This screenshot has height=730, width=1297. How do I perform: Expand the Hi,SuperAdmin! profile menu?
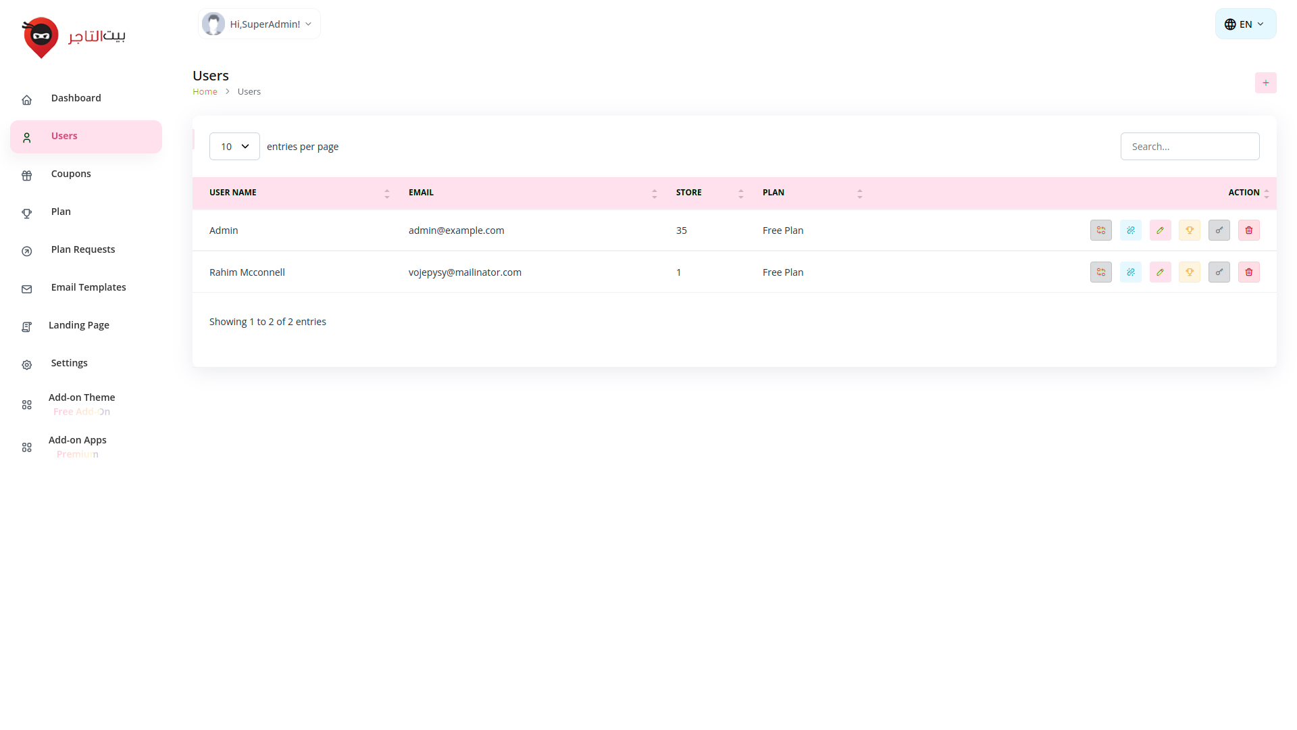click(x=259, y=24)
